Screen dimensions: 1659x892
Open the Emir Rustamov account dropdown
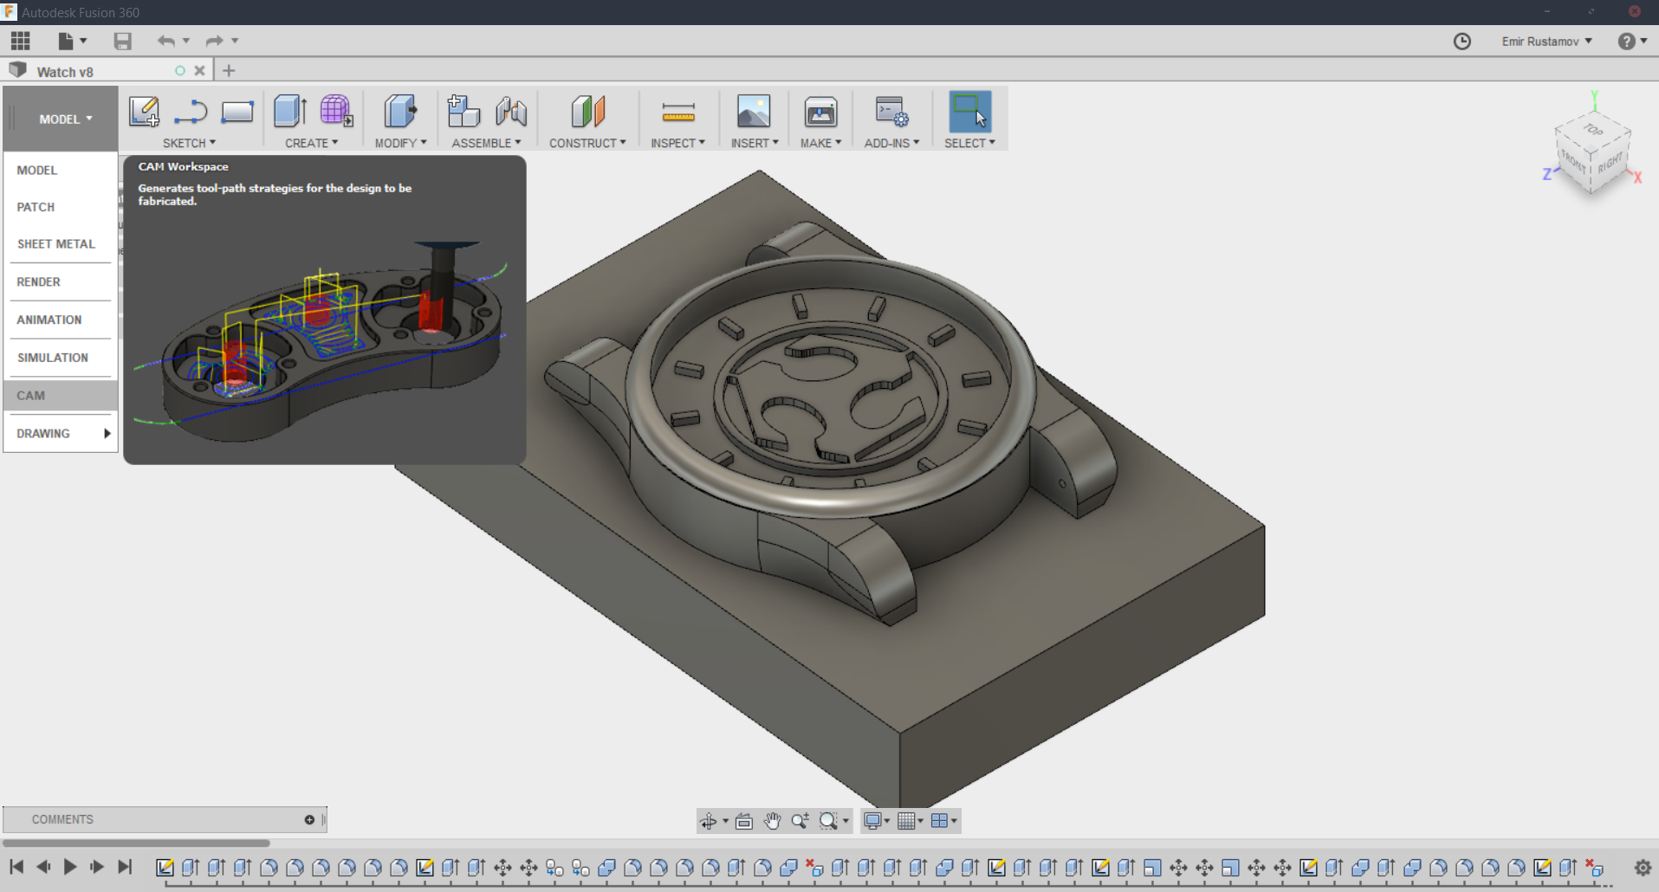click(1546, 42)
